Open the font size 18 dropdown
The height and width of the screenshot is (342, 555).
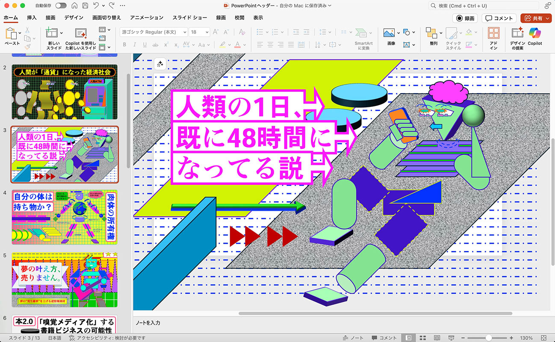point(207,32)
